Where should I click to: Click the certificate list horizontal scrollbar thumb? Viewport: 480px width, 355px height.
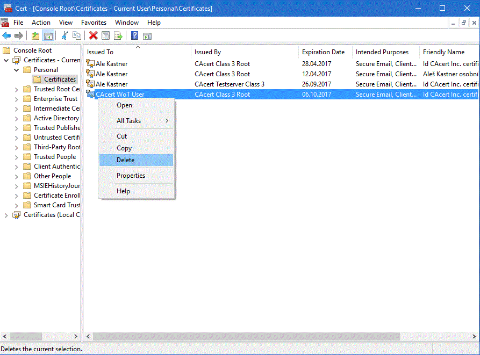[x=246, y=336]
